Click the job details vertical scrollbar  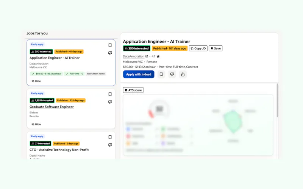278,100
